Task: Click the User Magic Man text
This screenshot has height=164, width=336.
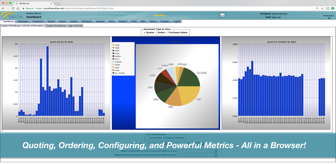Action: 273,17
